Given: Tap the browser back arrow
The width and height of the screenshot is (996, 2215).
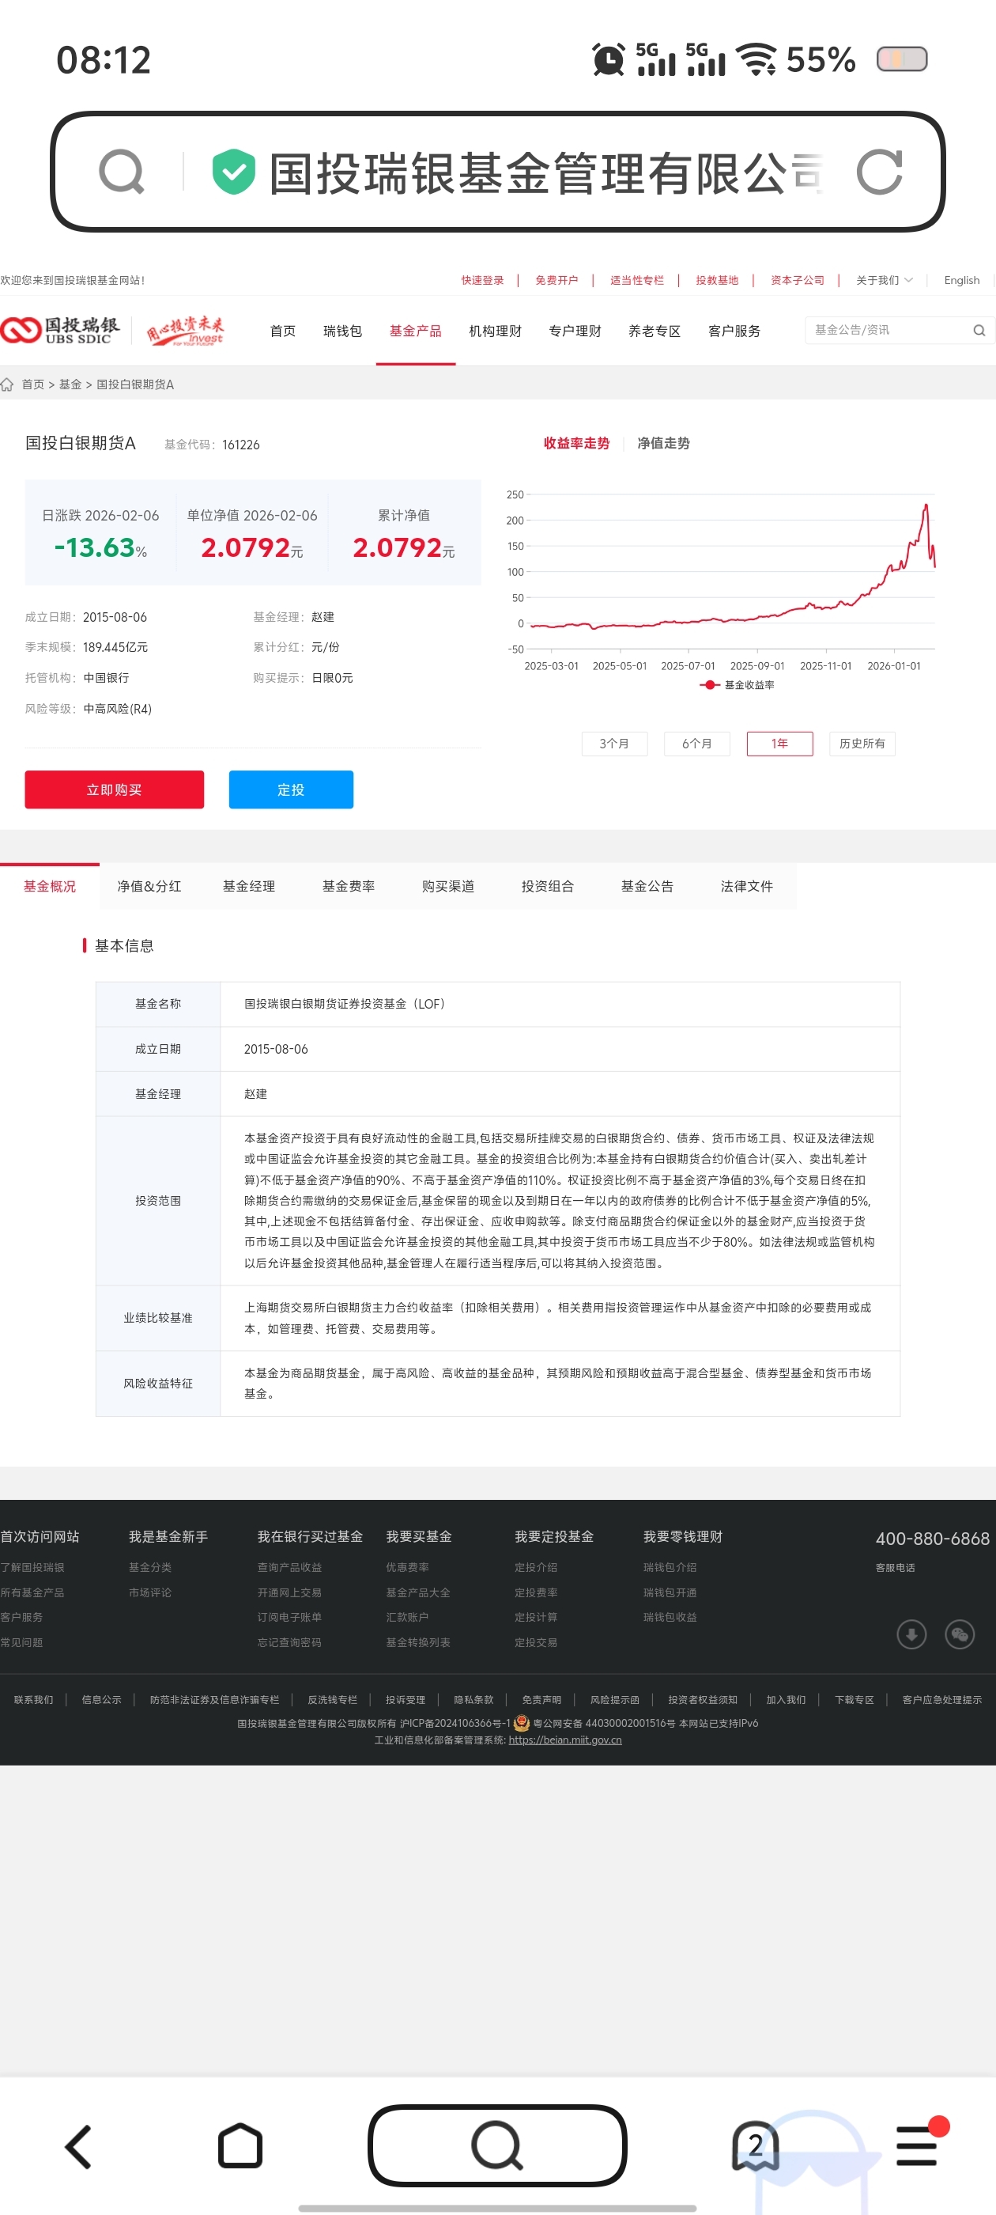Looking at the screenshot, I should tap(79, 2146).
